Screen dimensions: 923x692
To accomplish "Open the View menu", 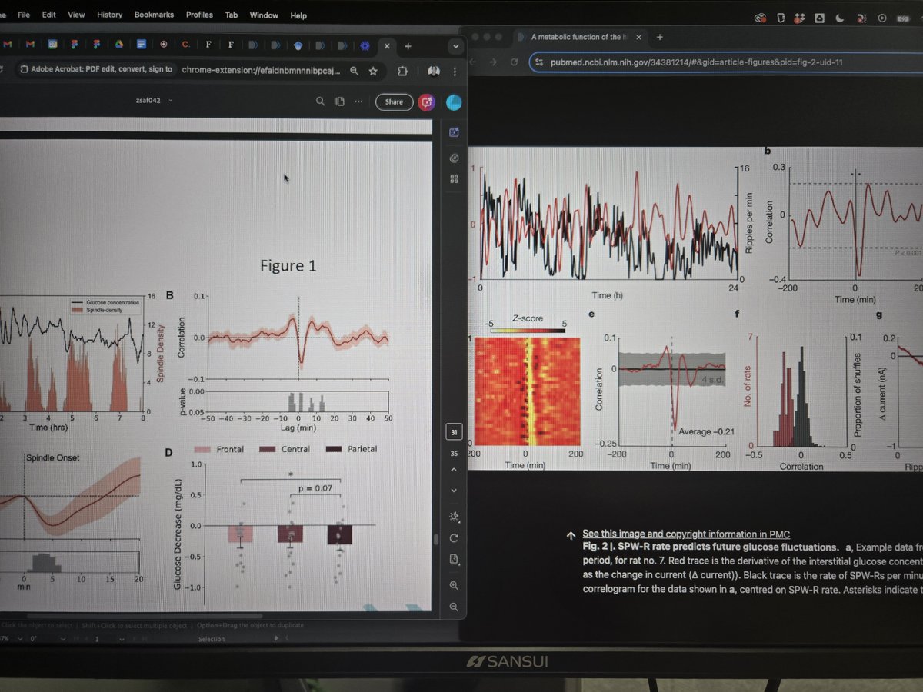I will tap(76, 15).
